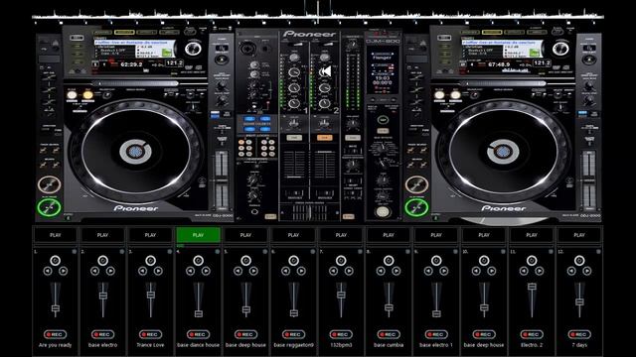Click the 62:29.2 time readout on left deck
The image size is (636, 357).
(131, 63)
